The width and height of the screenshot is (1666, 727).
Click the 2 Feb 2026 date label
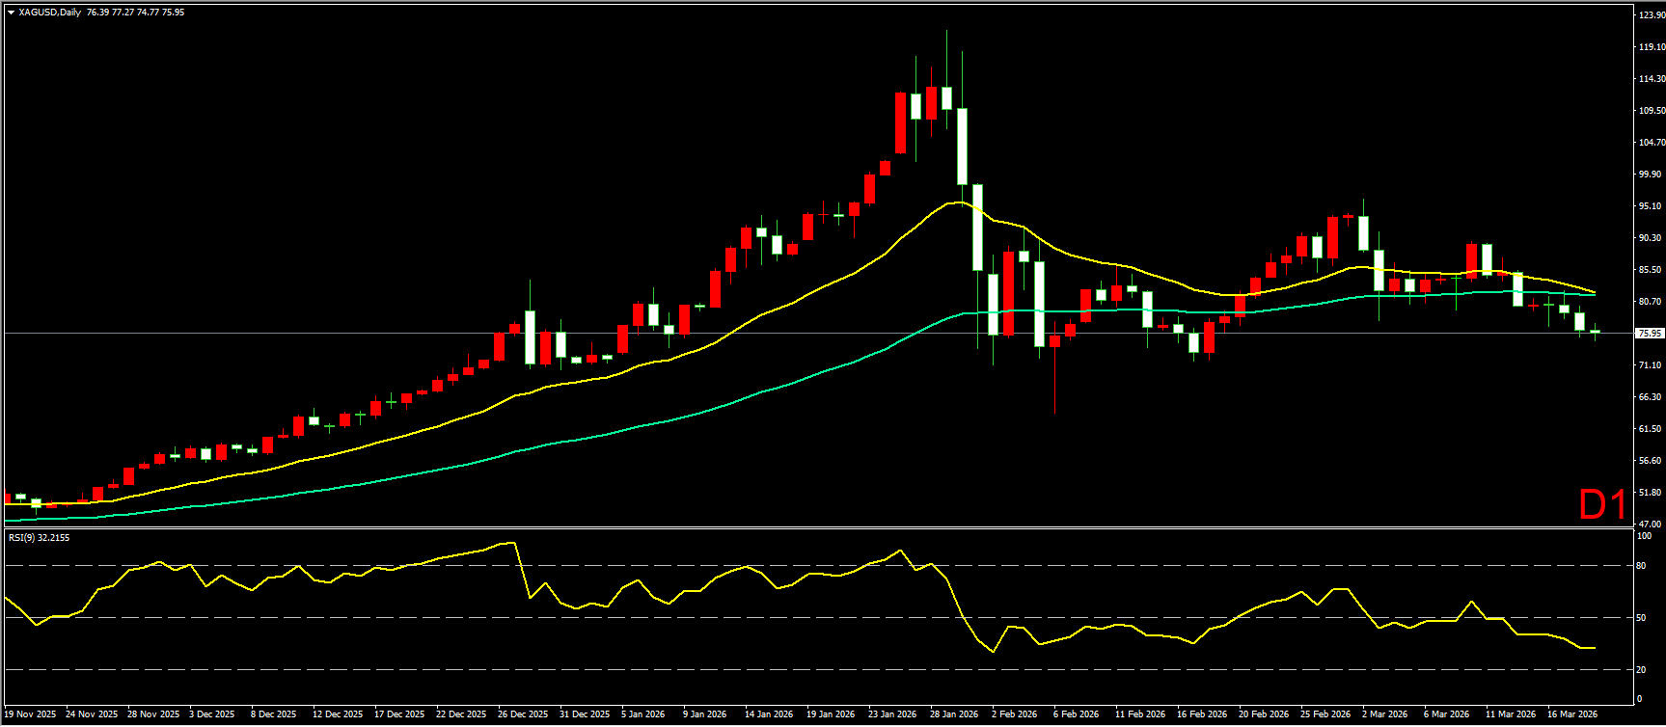1015,714
